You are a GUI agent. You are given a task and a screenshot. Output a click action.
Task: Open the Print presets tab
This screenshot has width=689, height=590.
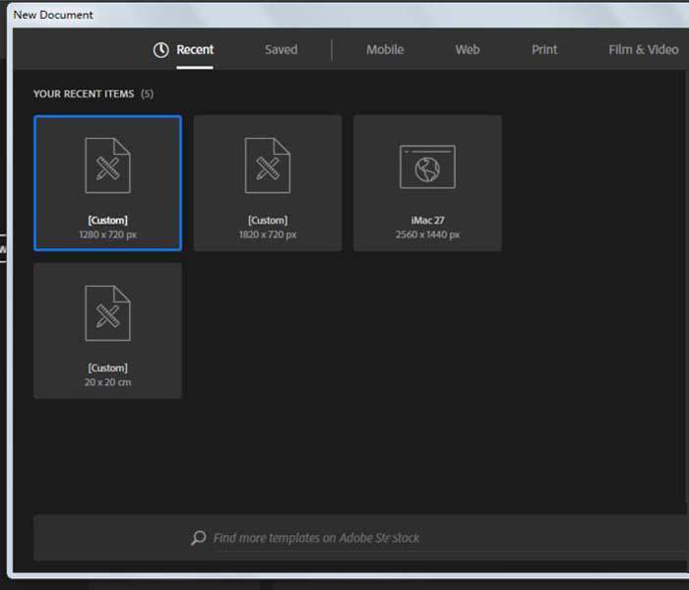click(x=544, y=49)
